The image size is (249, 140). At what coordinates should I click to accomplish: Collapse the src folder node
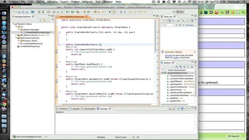point(16,27)
